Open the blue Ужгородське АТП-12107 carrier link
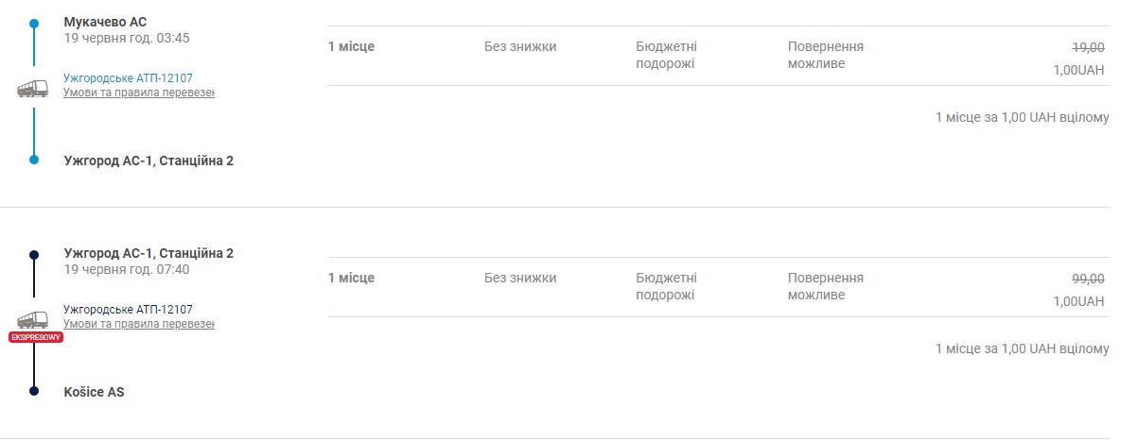The width and height of the screenshot is (1138, 441). point(128,78)
